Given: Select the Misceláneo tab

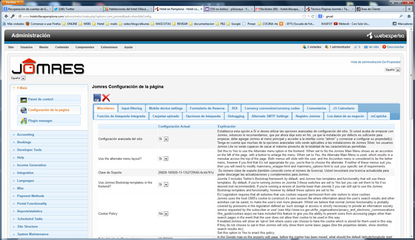Looking at the screenshot, I should (x=106, y=108).
